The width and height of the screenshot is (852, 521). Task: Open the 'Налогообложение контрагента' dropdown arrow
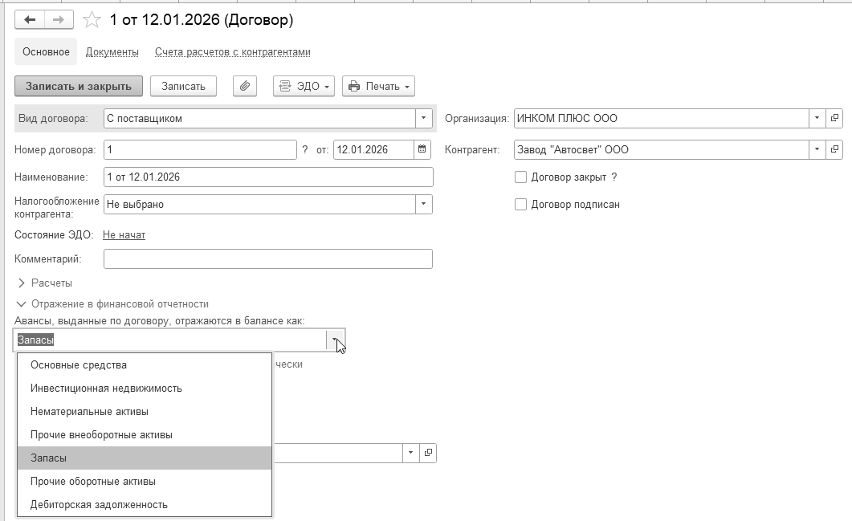(x=424, y=205)
